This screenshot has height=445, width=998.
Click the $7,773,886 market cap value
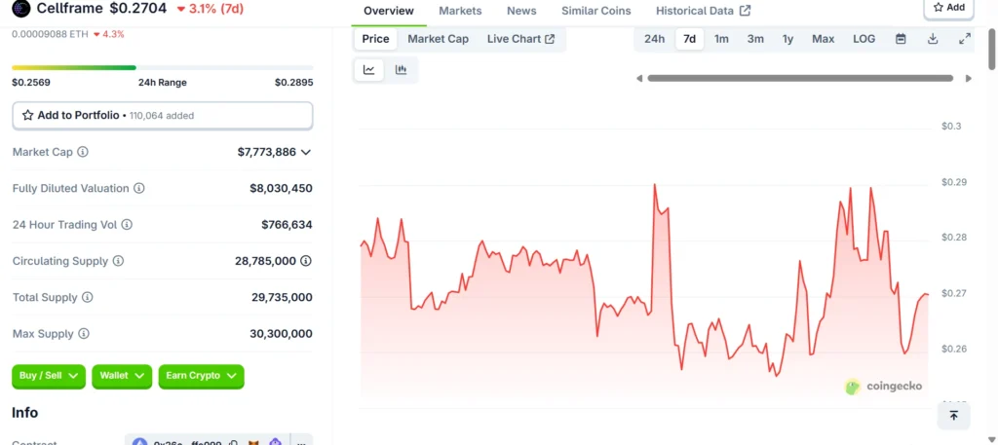(x=267, y=152)
